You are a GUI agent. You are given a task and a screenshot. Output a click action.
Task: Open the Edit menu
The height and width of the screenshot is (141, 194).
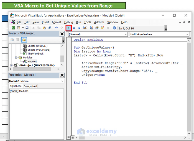[x=27, y=22]
